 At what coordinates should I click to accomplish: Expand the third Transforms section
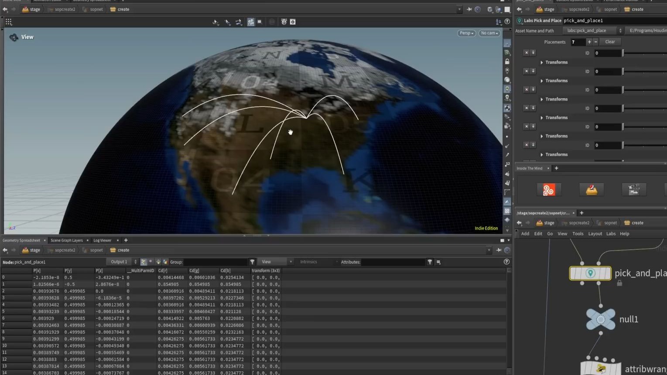click(542, 99)
